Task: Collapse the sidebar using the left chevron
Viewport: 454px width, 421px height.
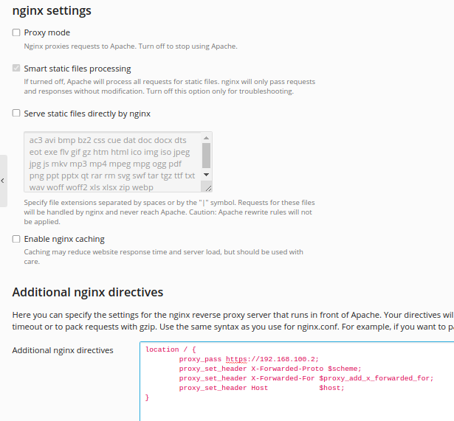Action: pos(3,181)
